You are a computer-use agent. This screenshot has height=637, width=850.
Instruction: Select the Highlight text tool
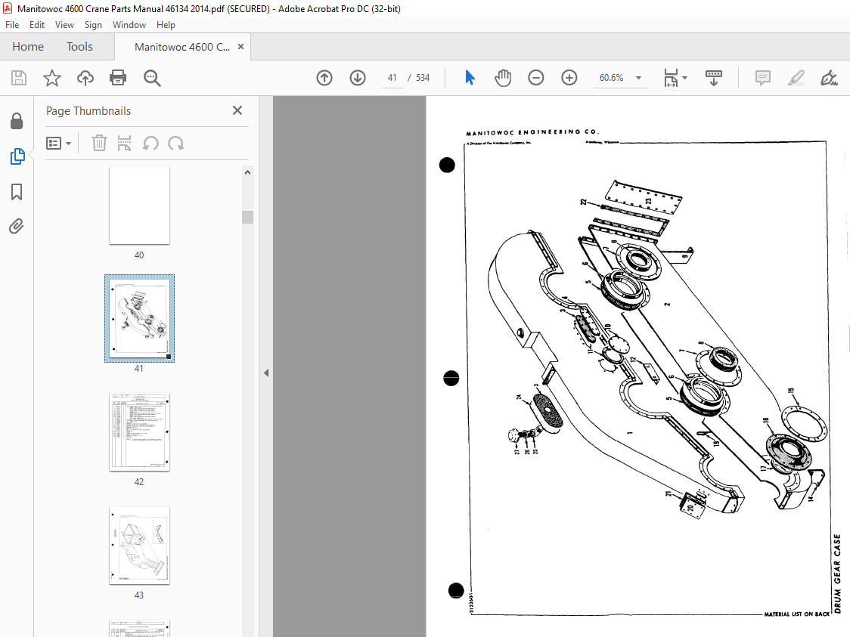(x=796, y=78)
